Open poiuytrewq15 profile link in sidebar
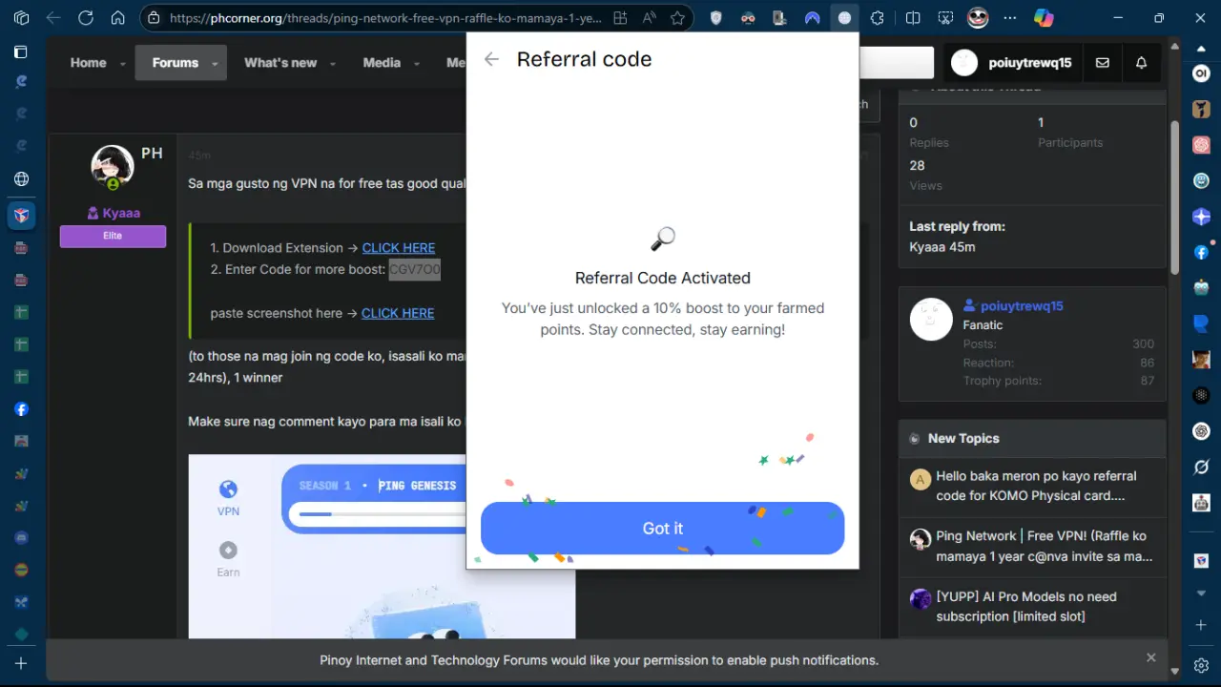1221x687 pixels. click(1022, 306)
